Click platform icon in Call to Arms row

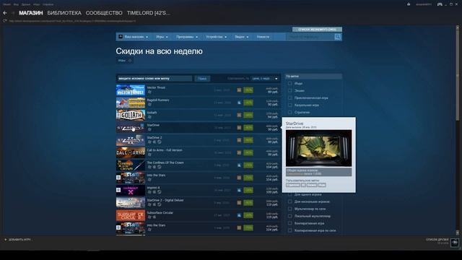pos(239,152)
